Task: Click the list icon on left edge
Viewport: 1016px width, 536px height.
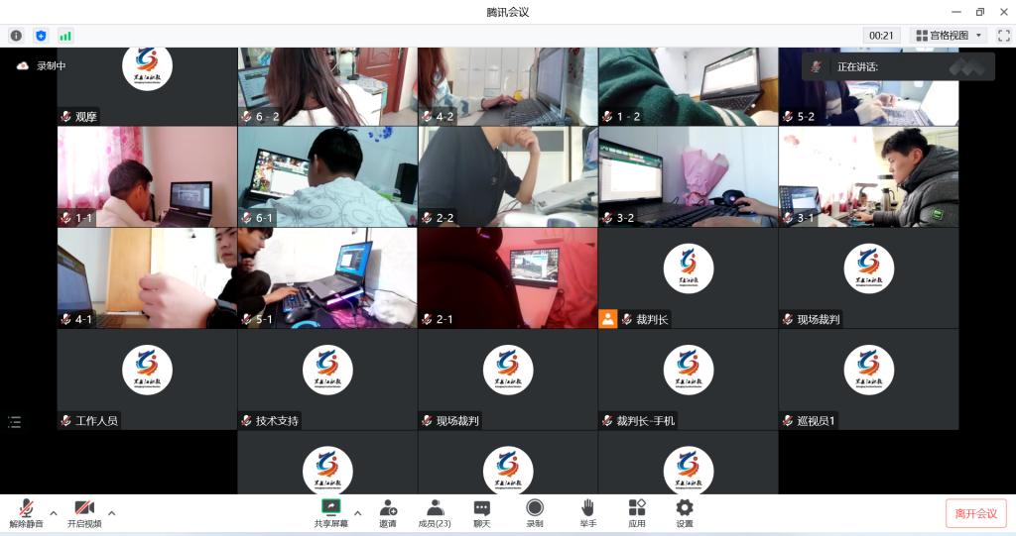Action: click(x=14, y=422)
